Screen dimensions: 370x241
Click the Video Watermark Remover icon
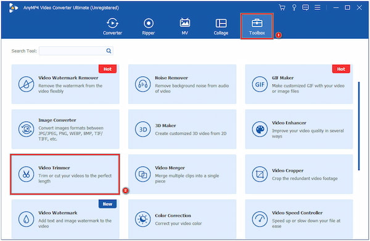26,84
